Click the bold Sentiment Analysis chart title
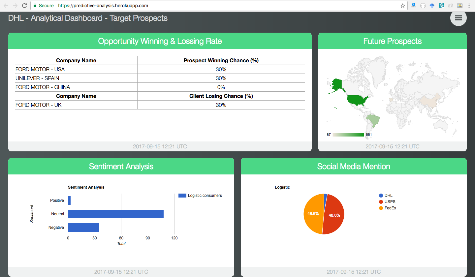This screenshot has height=277, width=475. [x=86, y=187]
